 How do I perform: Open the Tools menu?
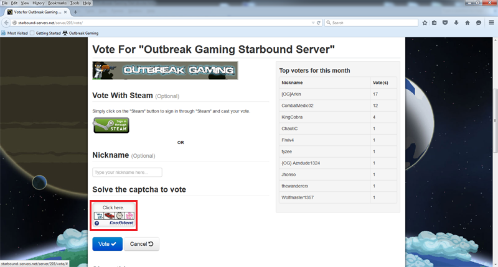click(x=75, y=3)
